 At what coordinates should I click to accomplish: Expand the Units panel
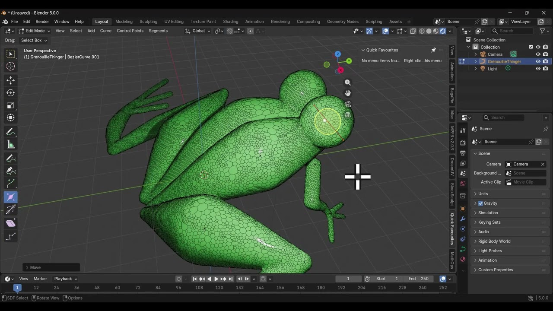pos(510,194)
